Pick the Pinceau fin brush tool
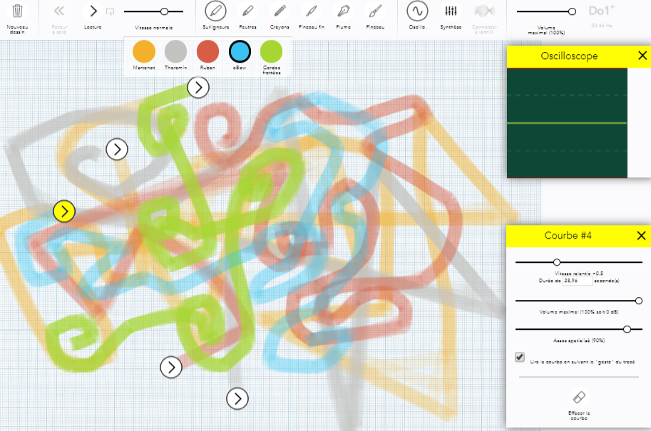Image resolution: width=651 pixels, height=431 pixels. pyautogui.click(x=311, y=11)
